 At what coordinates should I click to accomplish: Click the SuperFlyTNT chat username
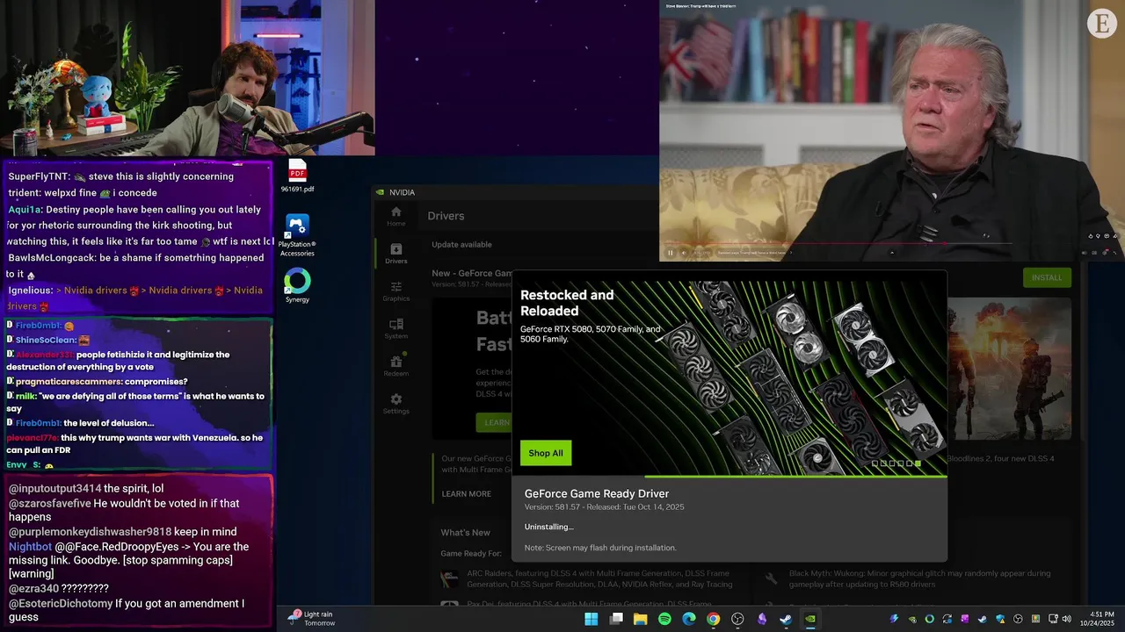pyautogui.click(x=39, y=176)
